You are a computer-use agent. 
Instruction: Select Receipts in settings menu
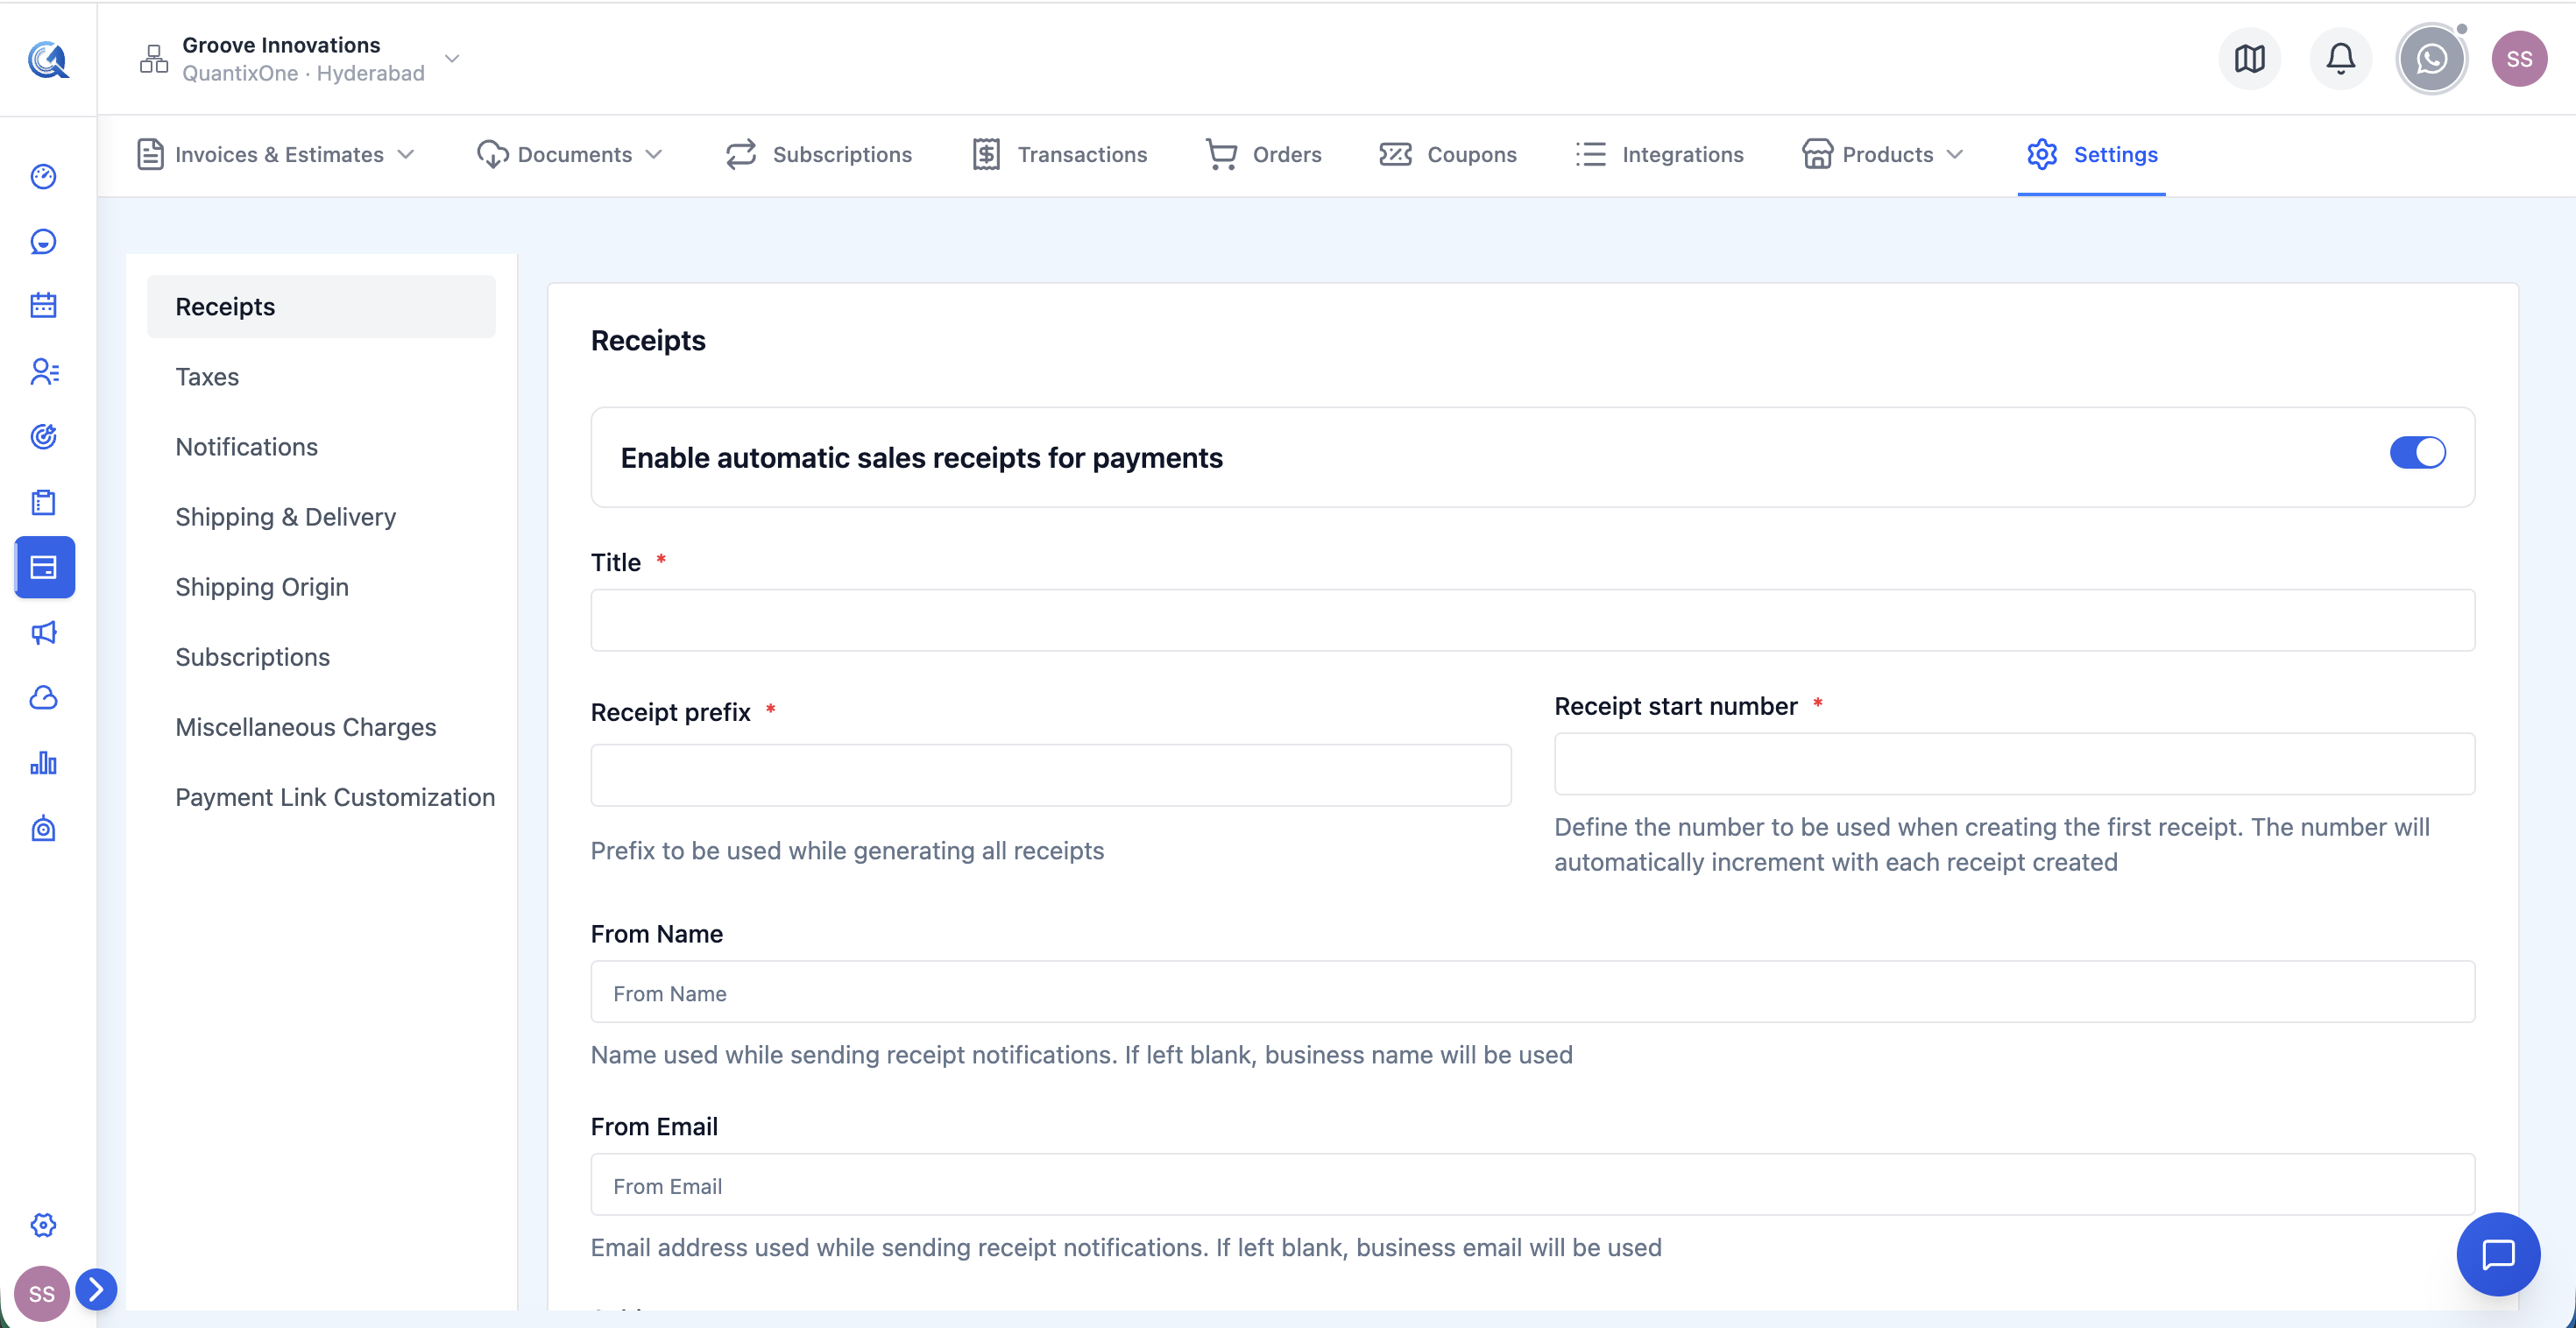coord(321,306)
